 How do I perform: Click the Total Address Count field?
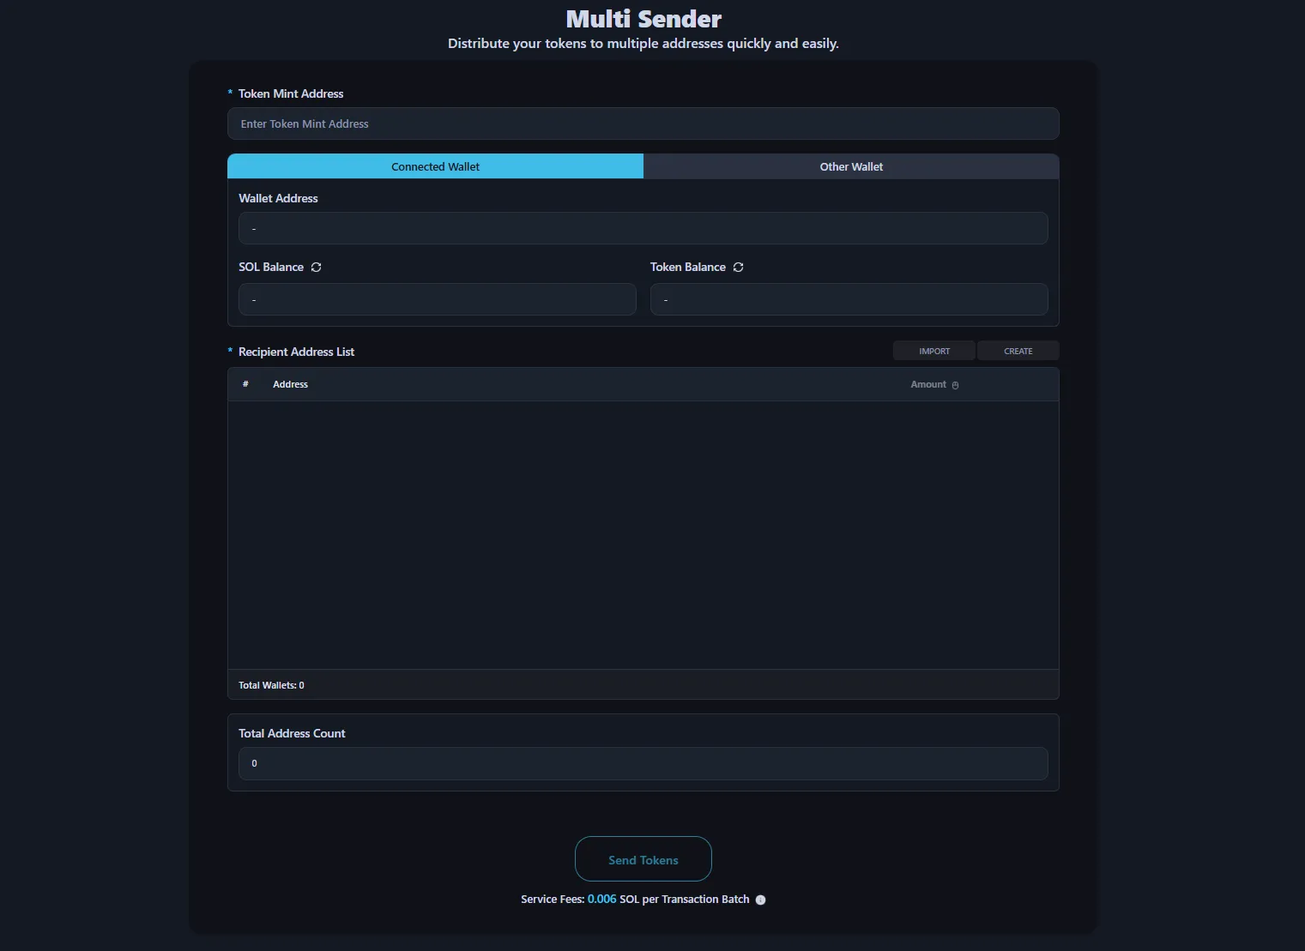pyautogui.click(x=643, y=763)
